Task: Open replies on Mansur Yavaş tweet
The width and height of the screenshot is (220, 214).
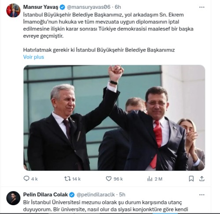Action: click(x=30, y=179)
